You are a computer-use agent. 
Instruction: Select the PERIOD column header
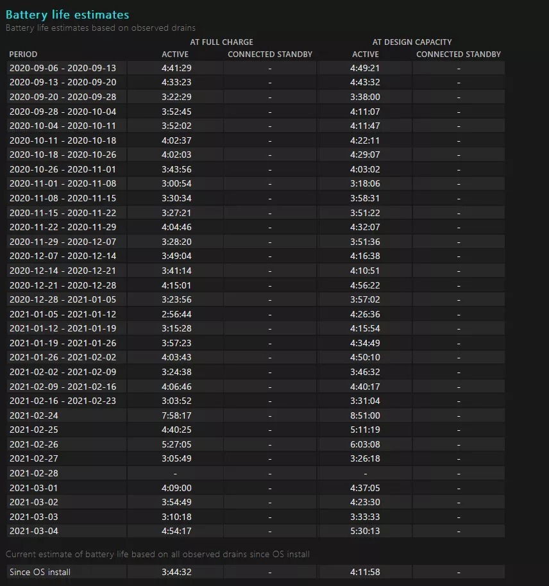pos(23,54)
